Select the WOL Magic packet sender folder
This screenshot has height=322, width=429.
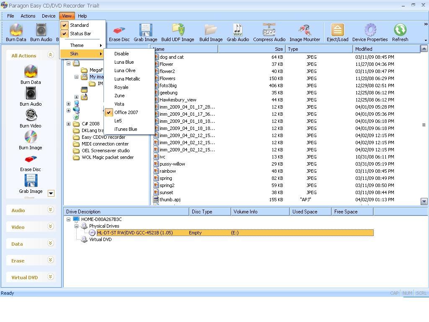pos(108,157)
